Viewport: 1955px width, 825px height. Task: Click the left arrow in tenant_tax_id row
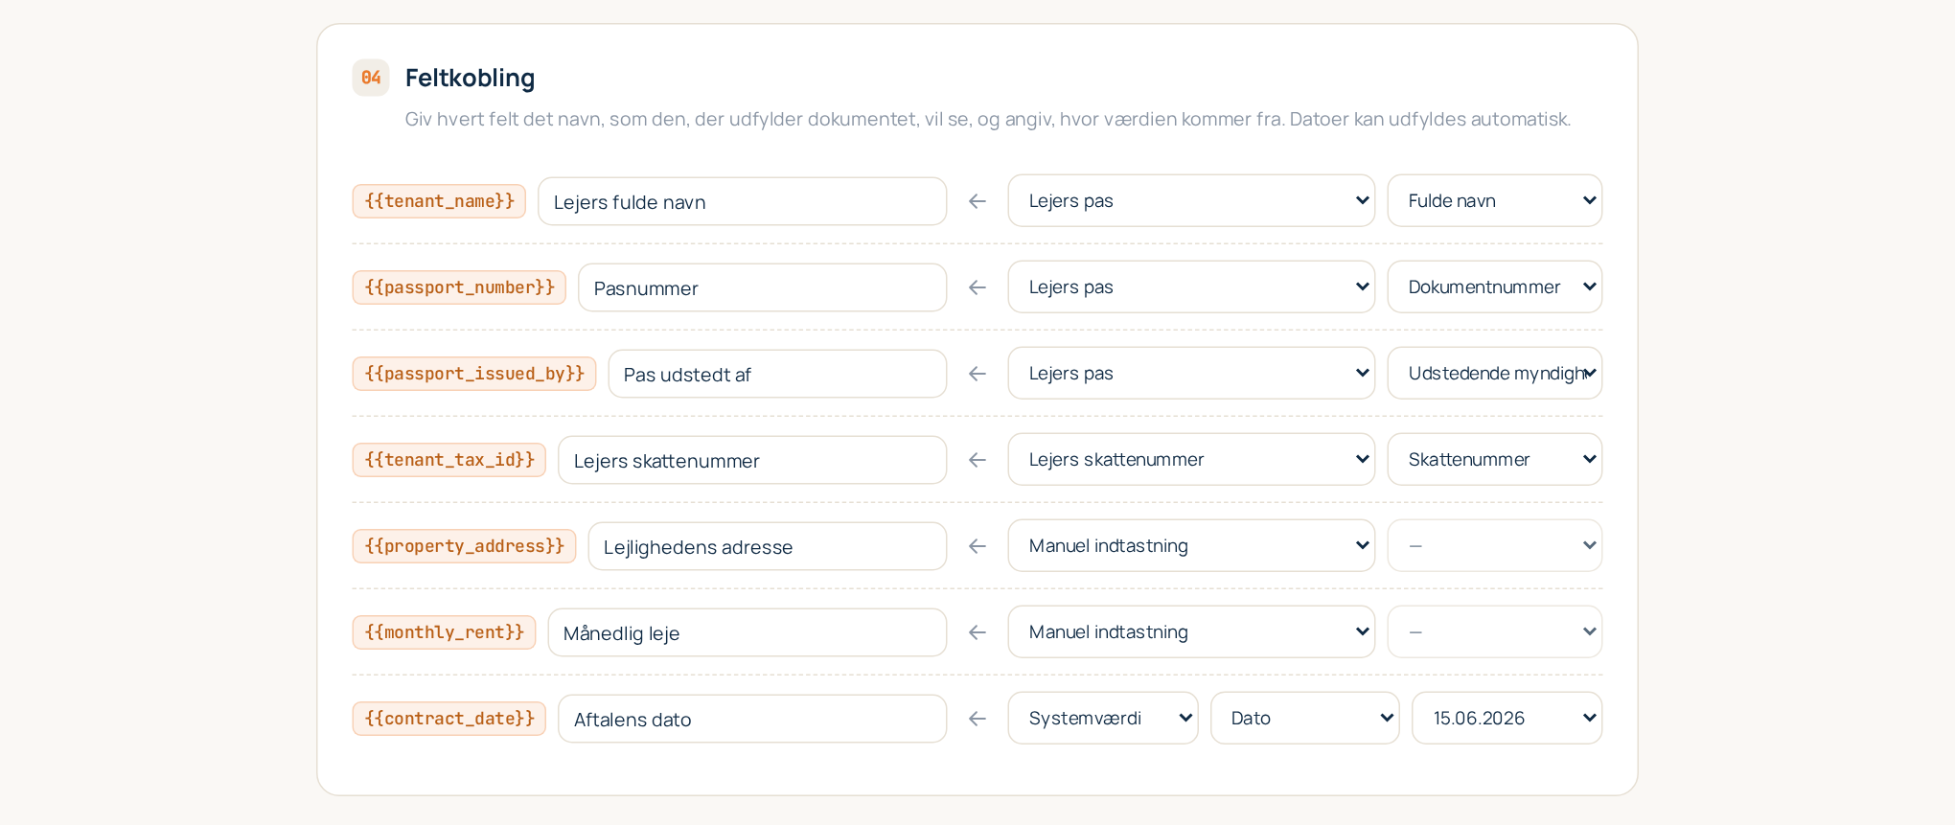[x=977, y=460]
